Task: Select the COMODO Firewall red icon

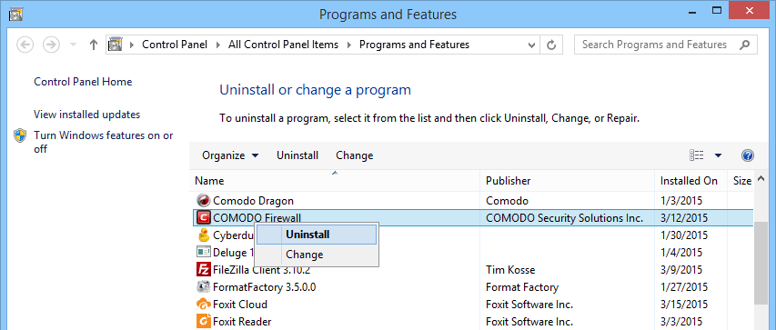Action: pos(203,217)
